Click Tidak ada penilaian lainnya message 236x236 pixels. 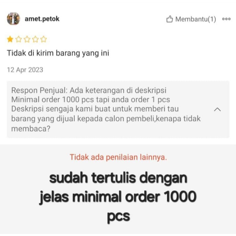(118, 157)
